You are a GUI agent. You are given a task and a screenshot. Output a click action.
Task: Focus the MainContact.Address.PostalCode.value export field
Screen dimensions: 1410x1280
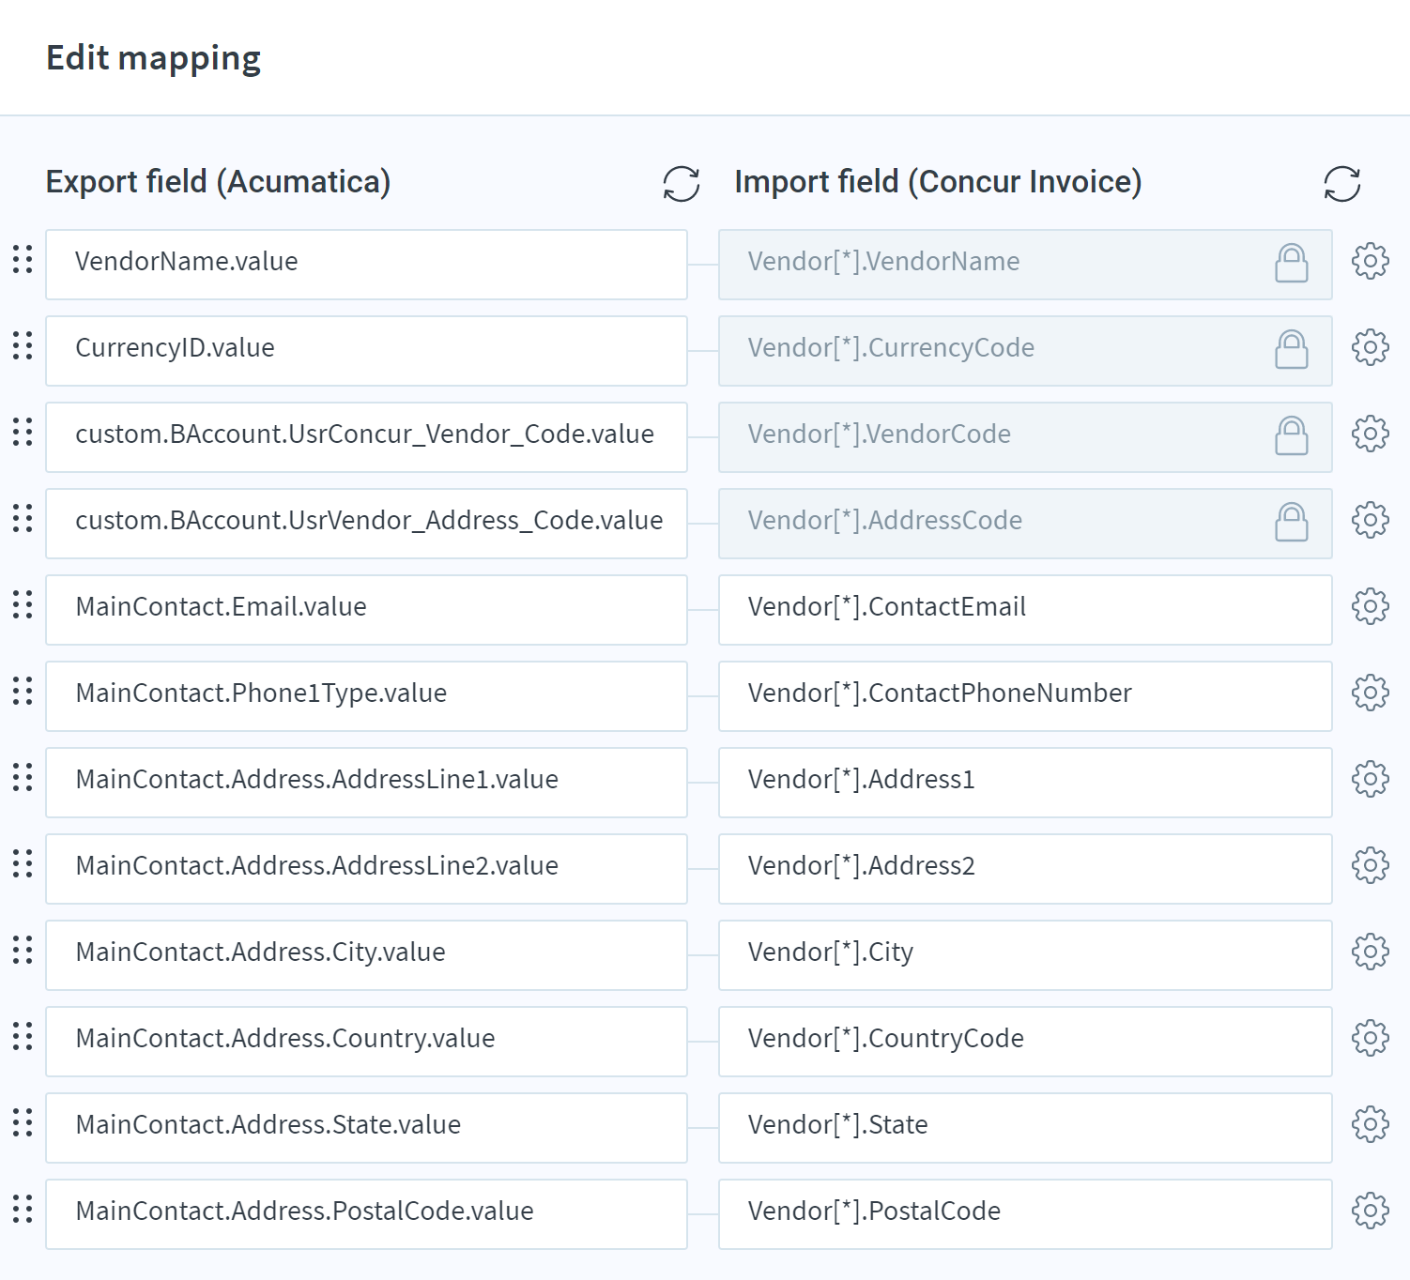(x=366, y=1214)
